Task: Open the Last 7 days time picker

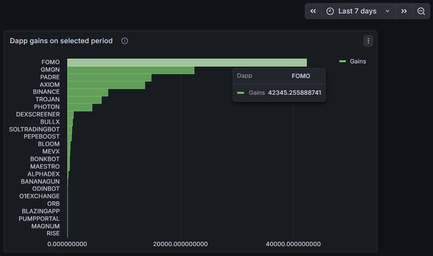Action: (359, 11)
